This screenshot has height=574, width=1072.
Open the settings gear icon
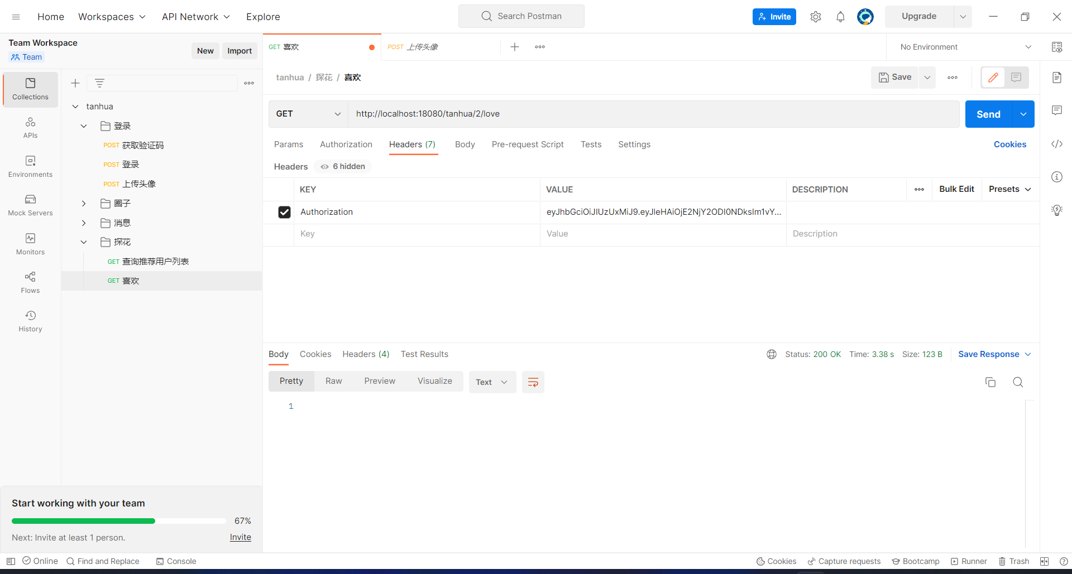816,17
